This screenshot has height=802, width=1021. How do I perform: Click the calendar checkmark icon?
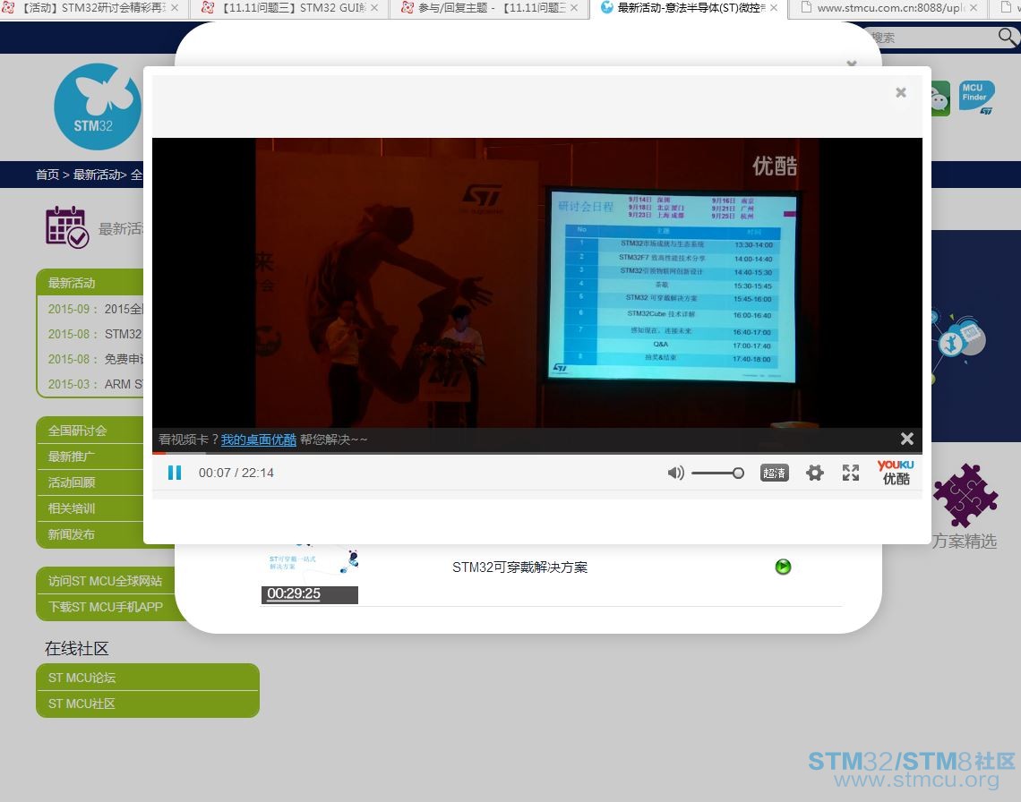point(67,227)
